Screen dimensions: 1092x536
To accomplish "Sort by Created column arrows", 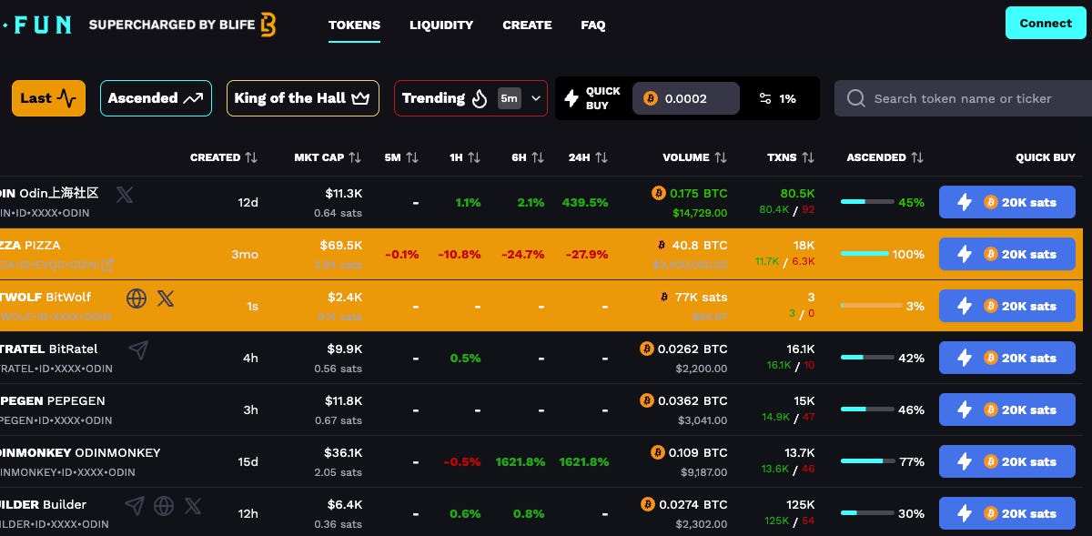I will click(x=251, y=157).
